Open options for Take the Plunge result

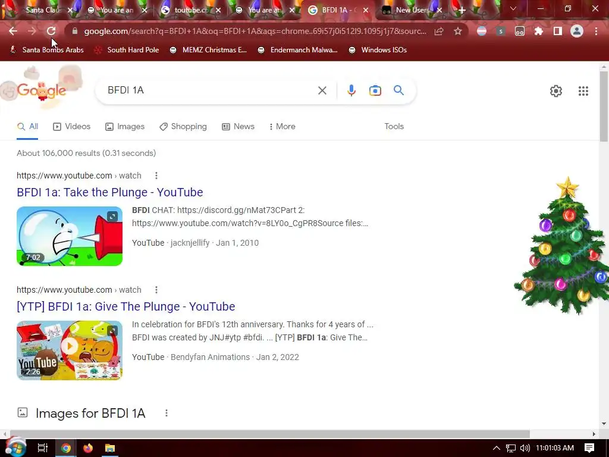(156, 176)
